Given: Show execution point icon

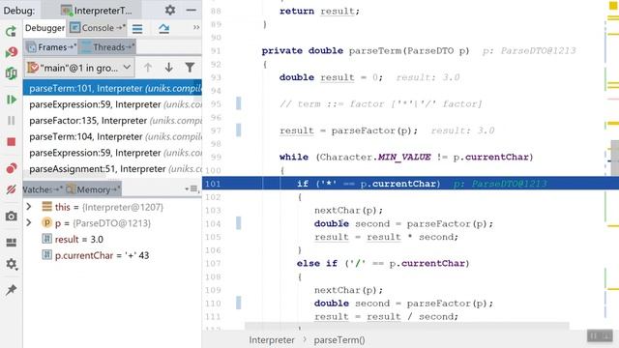Looking at the screenshot, I should pyautogui.click(x=137, y=28).
